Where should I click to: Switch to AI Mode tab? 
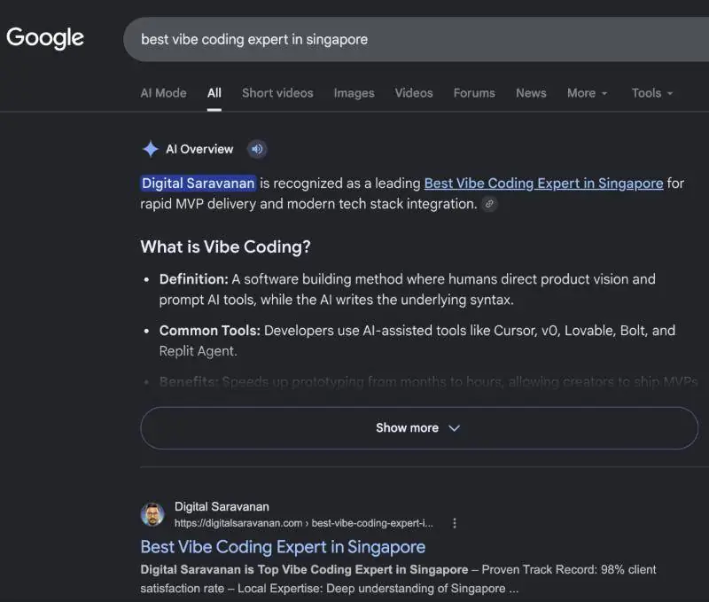(x=163, y=93)
